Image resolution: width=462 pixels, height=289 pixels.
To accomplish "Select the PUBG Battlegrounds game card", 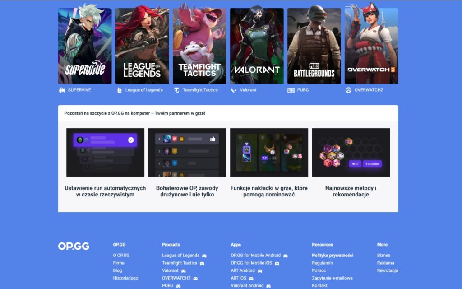I will pos(314,46).
